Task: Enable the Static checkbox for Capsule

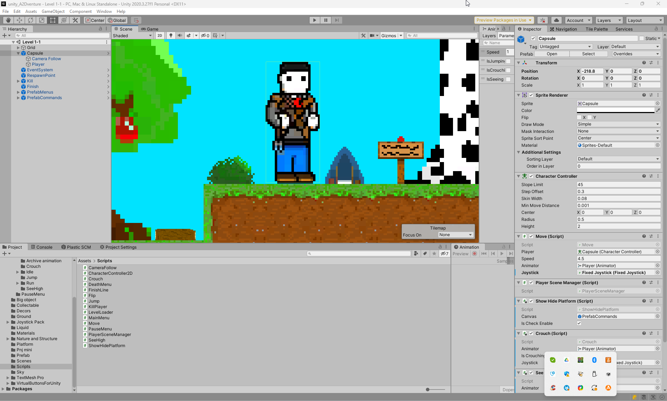Action: click(642, 39)
